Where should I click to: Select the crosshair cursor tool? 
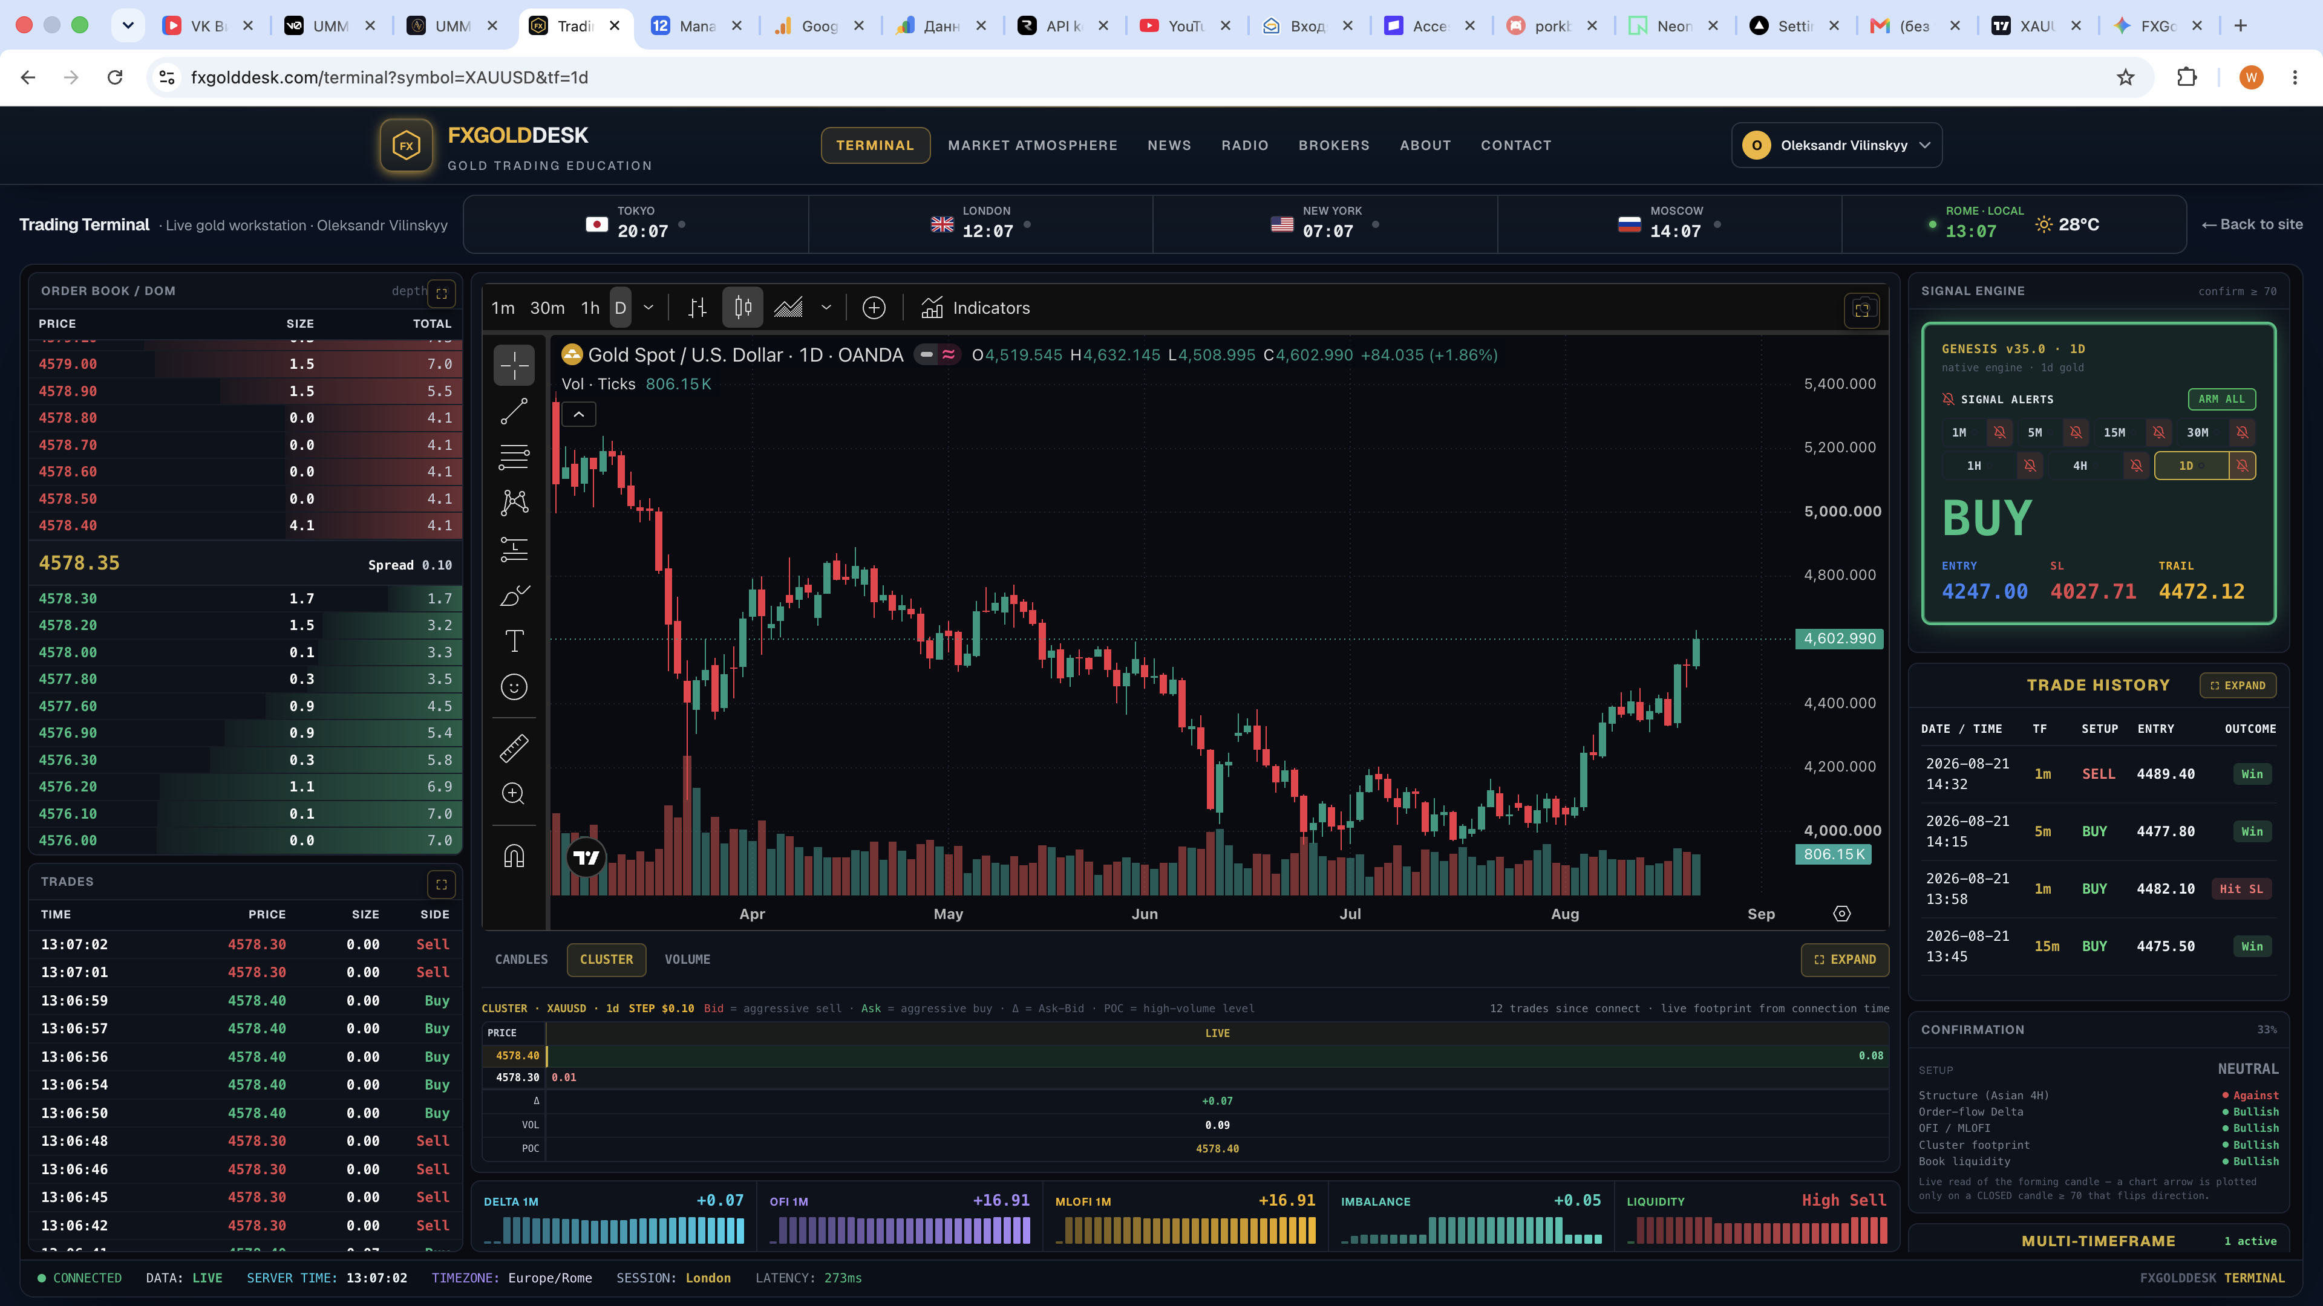[514, 365]
